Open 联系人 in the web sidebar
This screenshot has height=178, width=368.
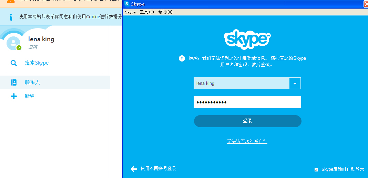click(55, 82)
